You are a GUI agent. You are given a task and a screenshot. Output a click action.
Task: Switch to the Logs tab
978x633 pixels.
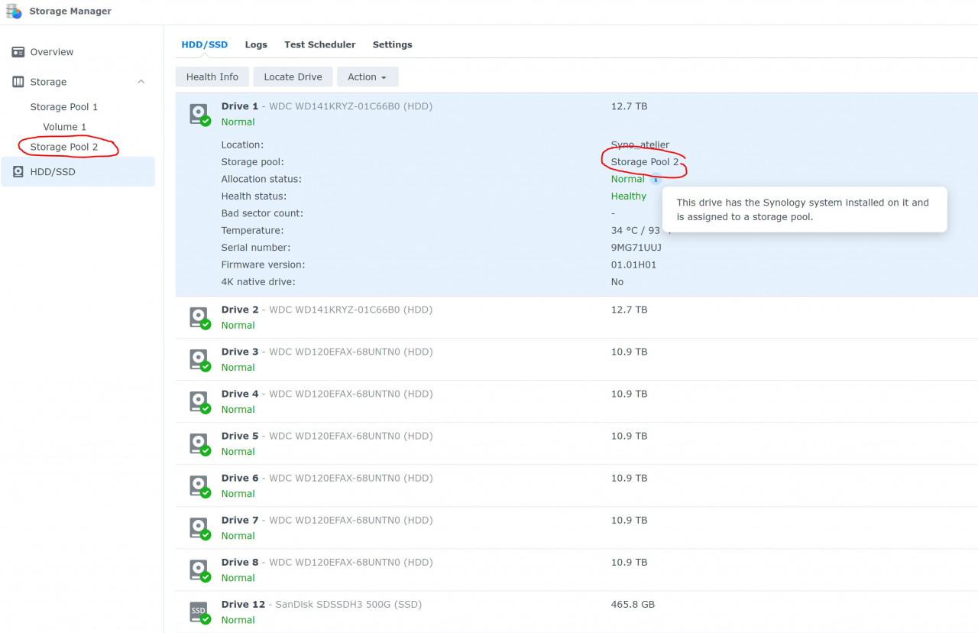point(256,45)
